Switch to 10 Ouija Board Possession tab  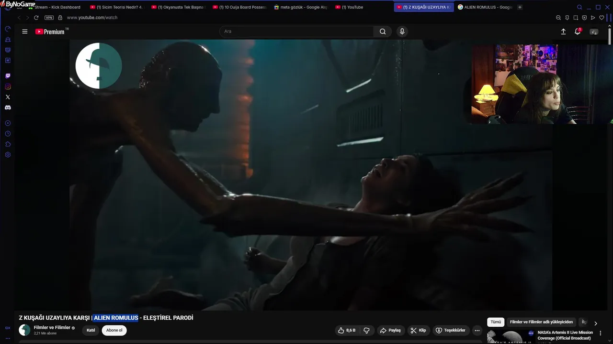click(239, 7)
